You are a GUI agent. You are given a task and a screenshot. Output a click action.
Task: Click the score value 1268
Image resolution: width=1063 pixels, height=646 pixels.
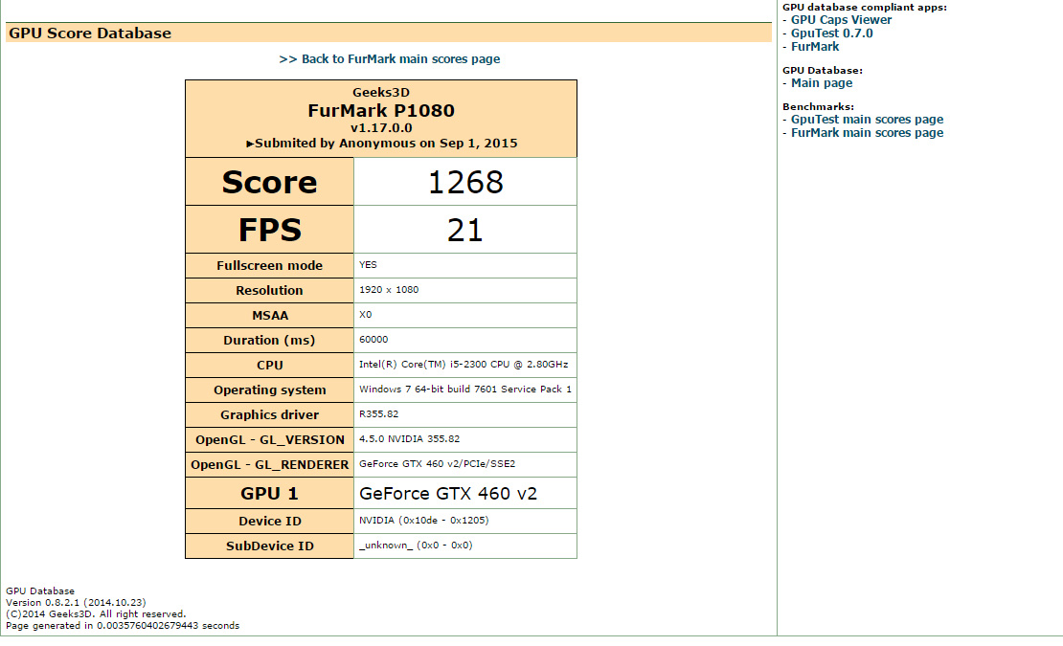(x=465, y=182)
